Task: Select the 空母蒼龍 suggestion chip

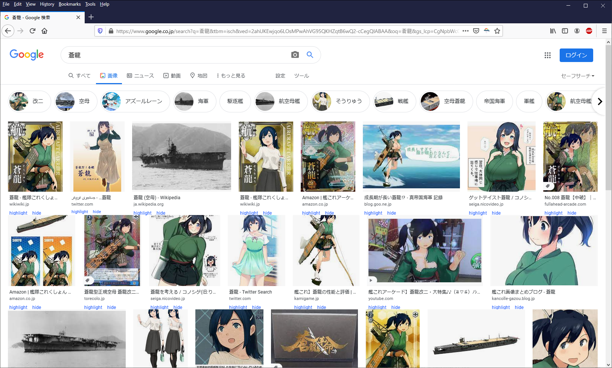Action: click(446, 101)
